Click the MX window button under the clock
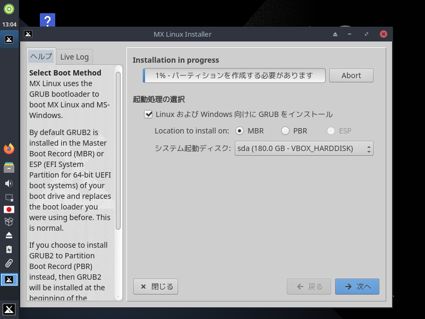Image resolution: width=425 pixels, height=319 pixels. [x=9, y=39]
